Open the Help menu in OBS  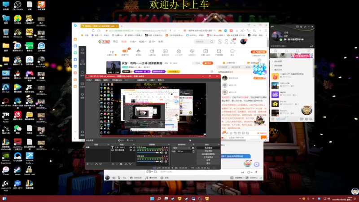161,80
